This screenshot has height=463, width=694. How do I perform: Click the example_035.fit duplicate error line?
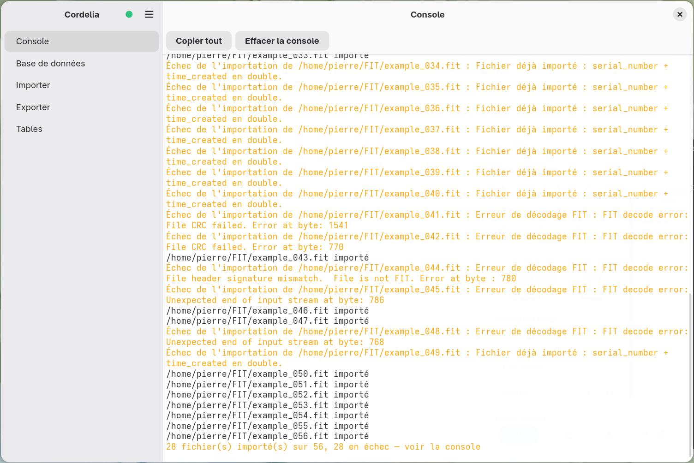tap(417, 92)
